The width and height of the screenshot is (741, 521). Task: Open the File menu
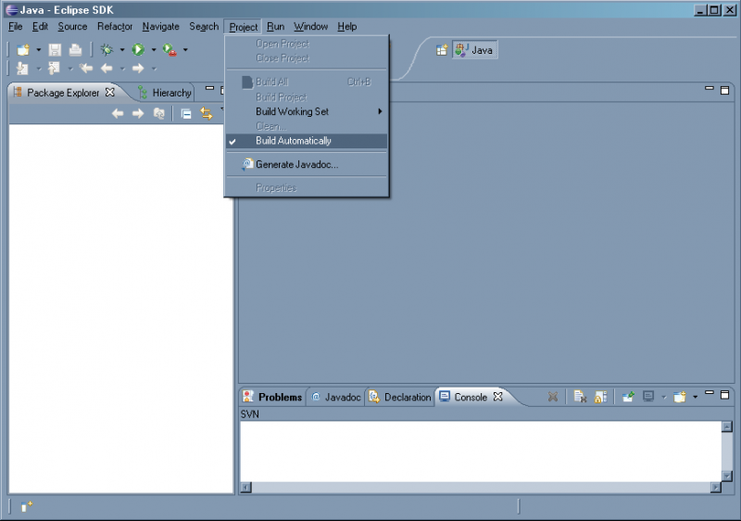click(x=16, y=27)
